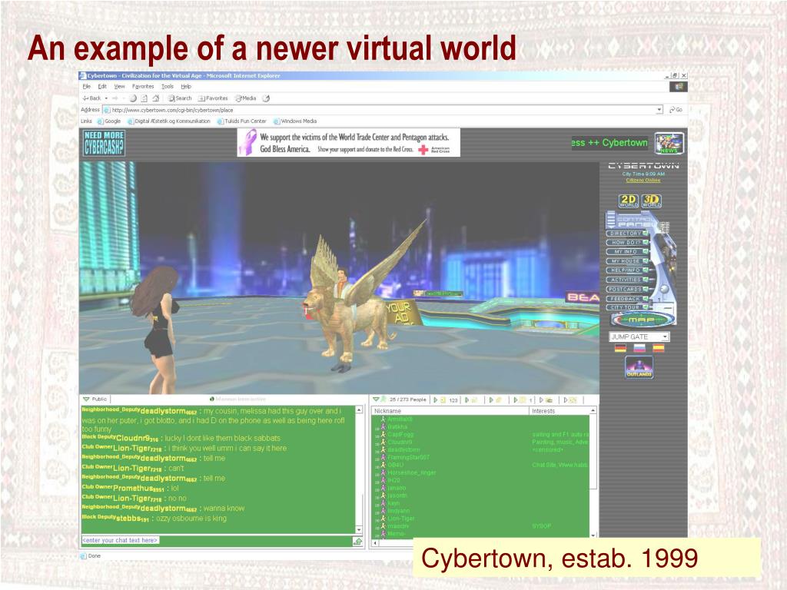Click the send chat message icon
The height and width of the screenshot is (590, 787).
point(358,541)
